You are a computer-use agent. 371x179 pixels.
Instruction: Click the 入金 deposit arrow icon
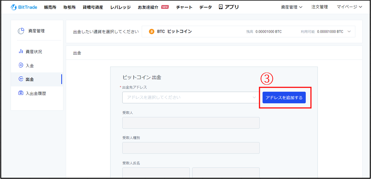20,65
